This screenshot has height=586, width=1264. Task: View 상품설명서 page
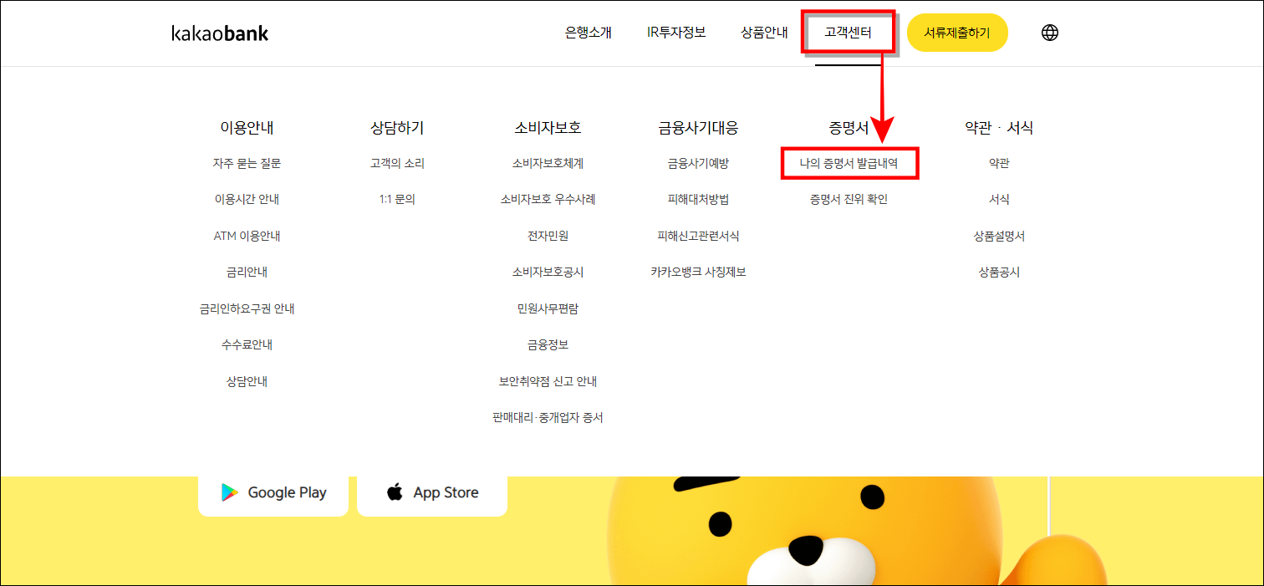(x=999, y=236)
